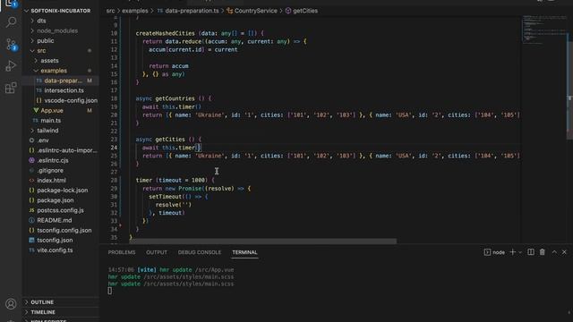Switch to the TERMINAL tab

click(244, 252)
